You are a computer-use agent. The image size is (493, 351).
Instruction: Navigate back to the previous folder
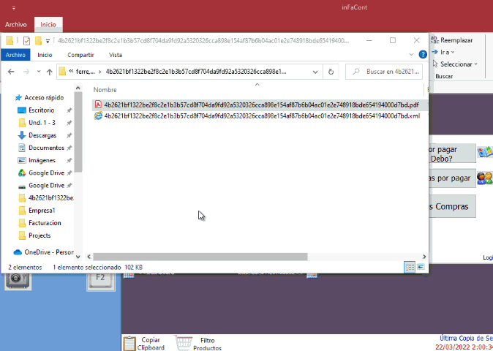point(12,72)
